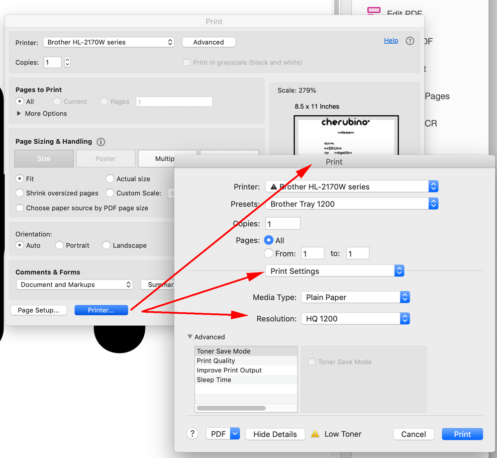Click the Pages range field in Pages to Print
Image resolution: width=497 pixels, height=458 pixels.
pos(174,101)
